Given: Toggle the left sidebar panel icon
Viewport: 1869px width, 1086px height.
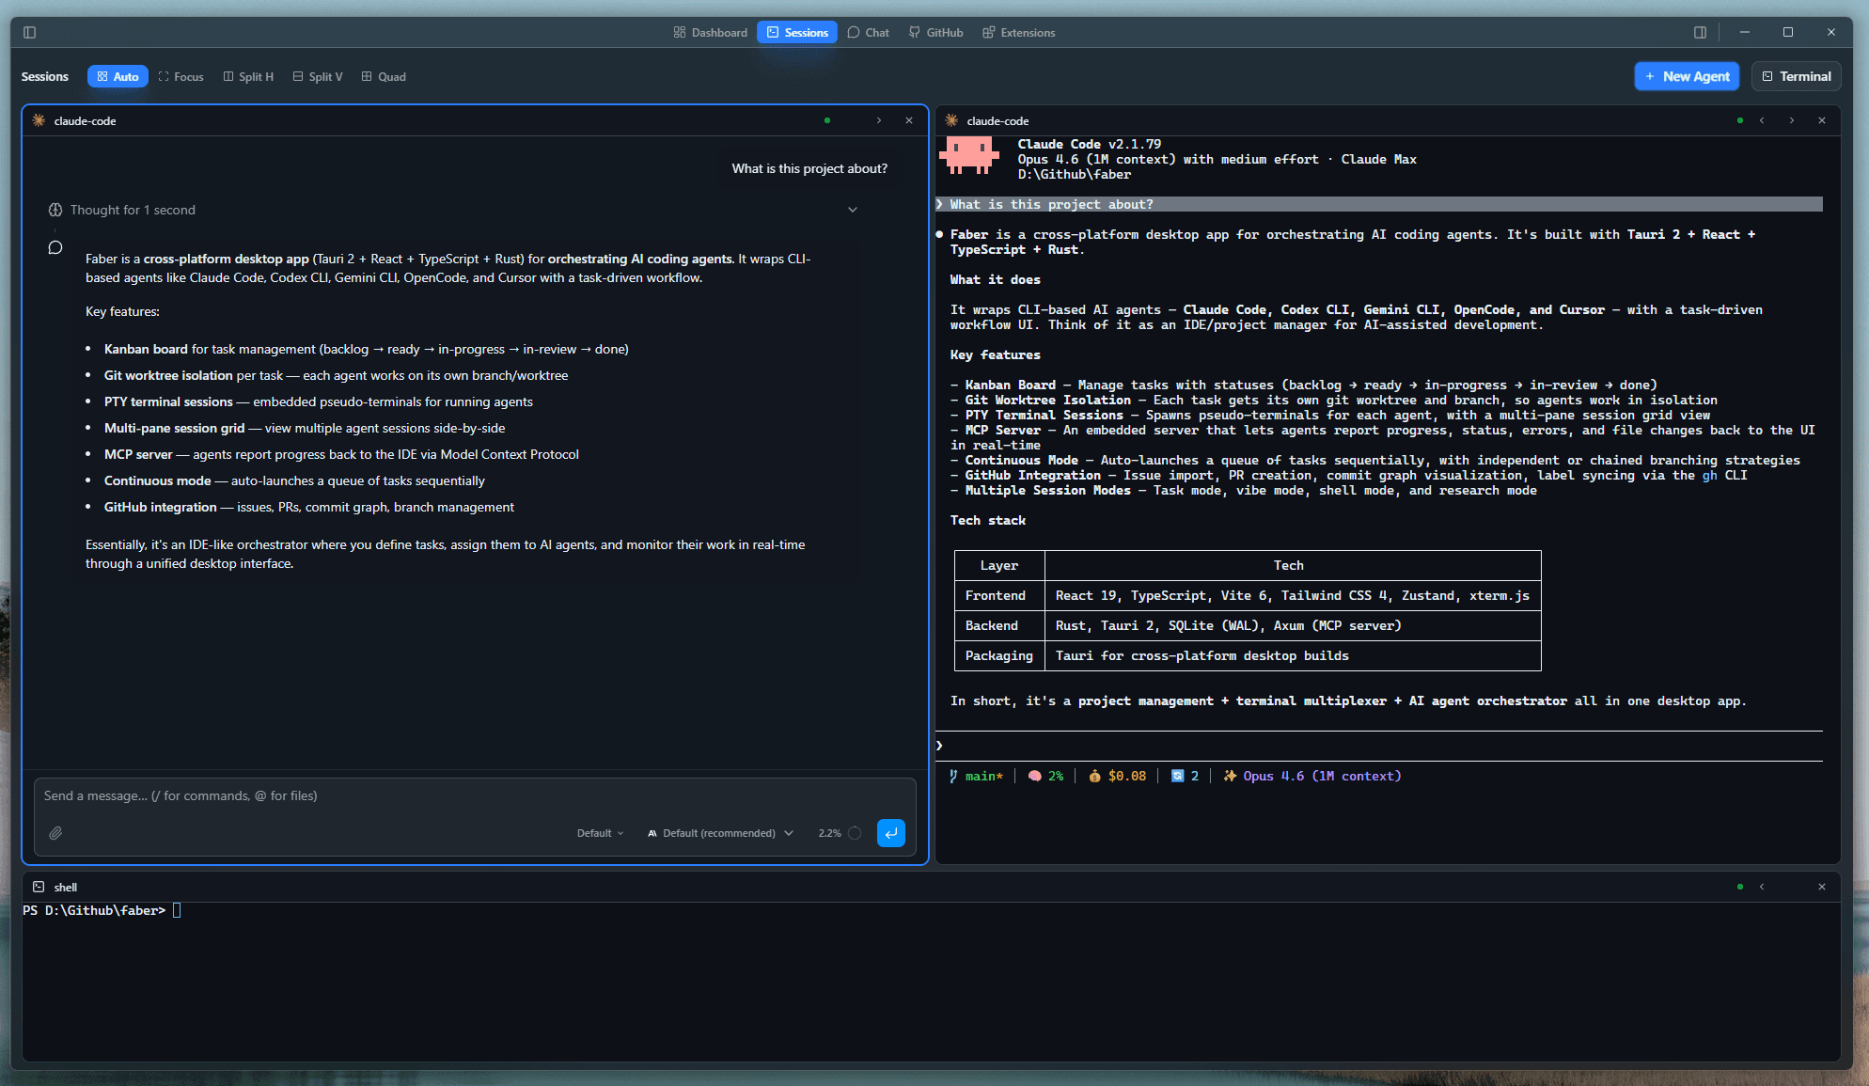Looking at the screenshot, I should [29, 32].
